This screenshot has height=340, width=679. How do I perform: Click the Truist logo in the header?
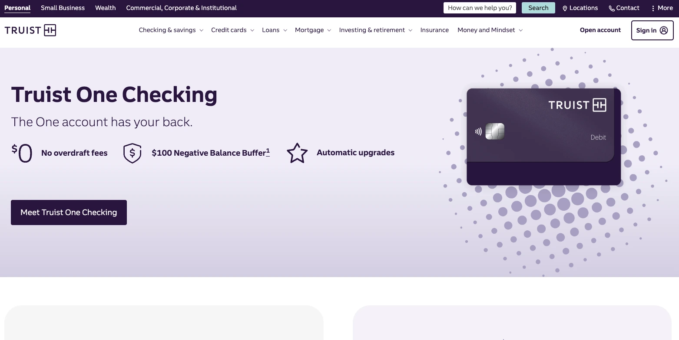pyautogui.click(x=30, y=30)
